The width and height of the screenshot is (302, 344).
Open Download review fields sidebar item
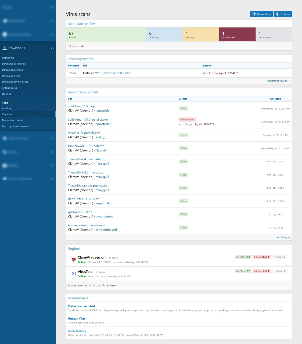click(15, 82)
